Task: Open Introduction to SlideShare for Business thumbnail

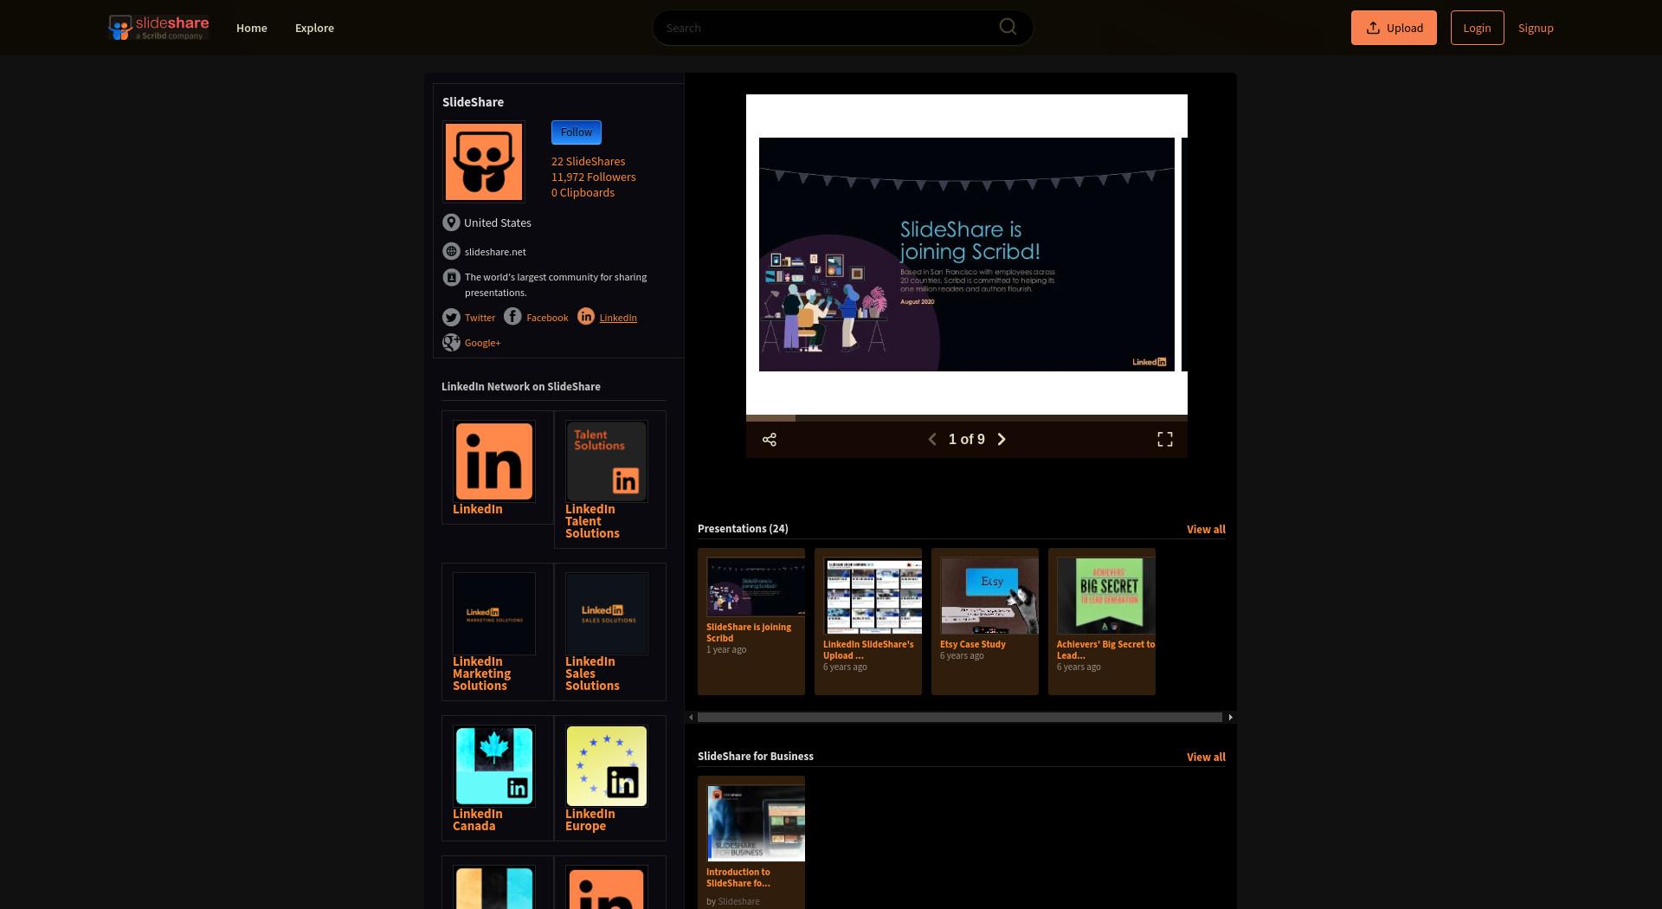Action: (x=756, y=823)
